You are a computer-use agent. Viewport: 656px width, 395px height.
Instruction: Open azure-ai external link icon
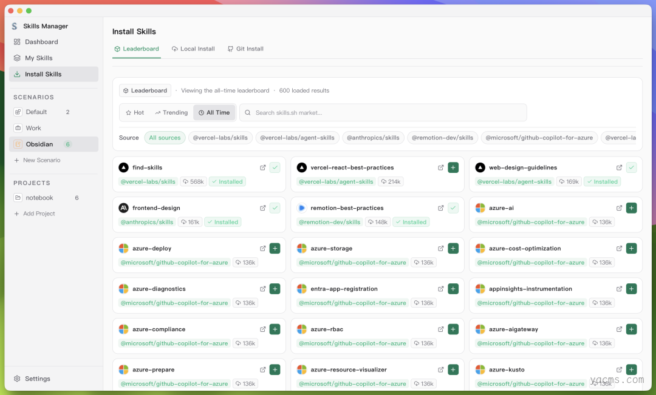pos(619,208)
